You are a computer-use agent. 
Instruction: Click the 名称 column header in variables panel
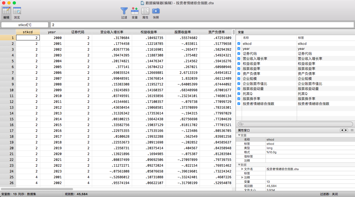tap(246, 38)
